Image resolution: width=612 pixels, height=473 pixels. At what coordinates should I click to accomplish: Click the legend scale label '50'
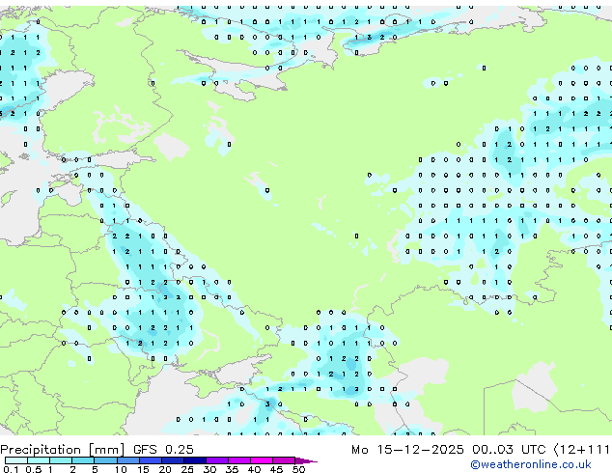298,469
